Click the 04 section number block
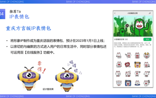This screenshot has width=156, height=98. [2, 14]
